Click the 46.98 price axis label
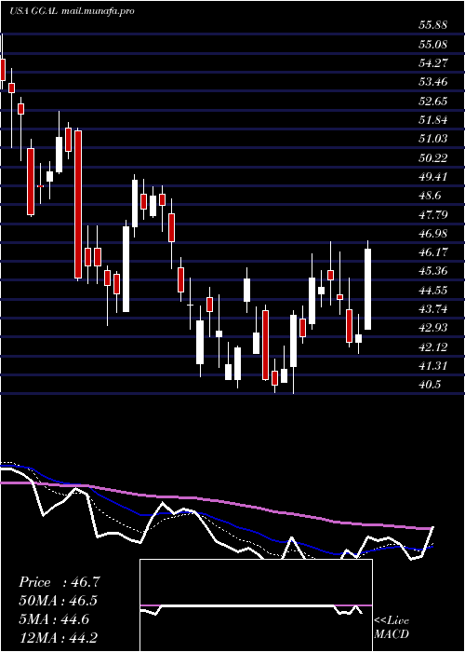 click(433, 234)
